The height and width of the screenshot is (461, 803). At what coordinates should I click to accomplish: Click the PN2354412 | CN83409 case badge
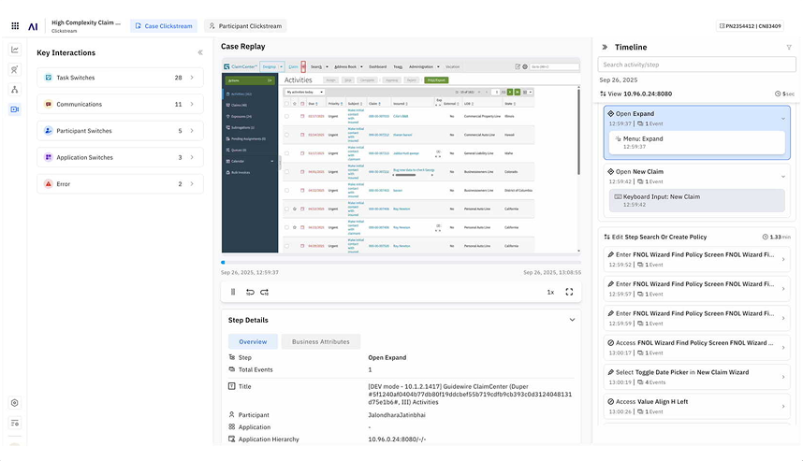(751, 25)
